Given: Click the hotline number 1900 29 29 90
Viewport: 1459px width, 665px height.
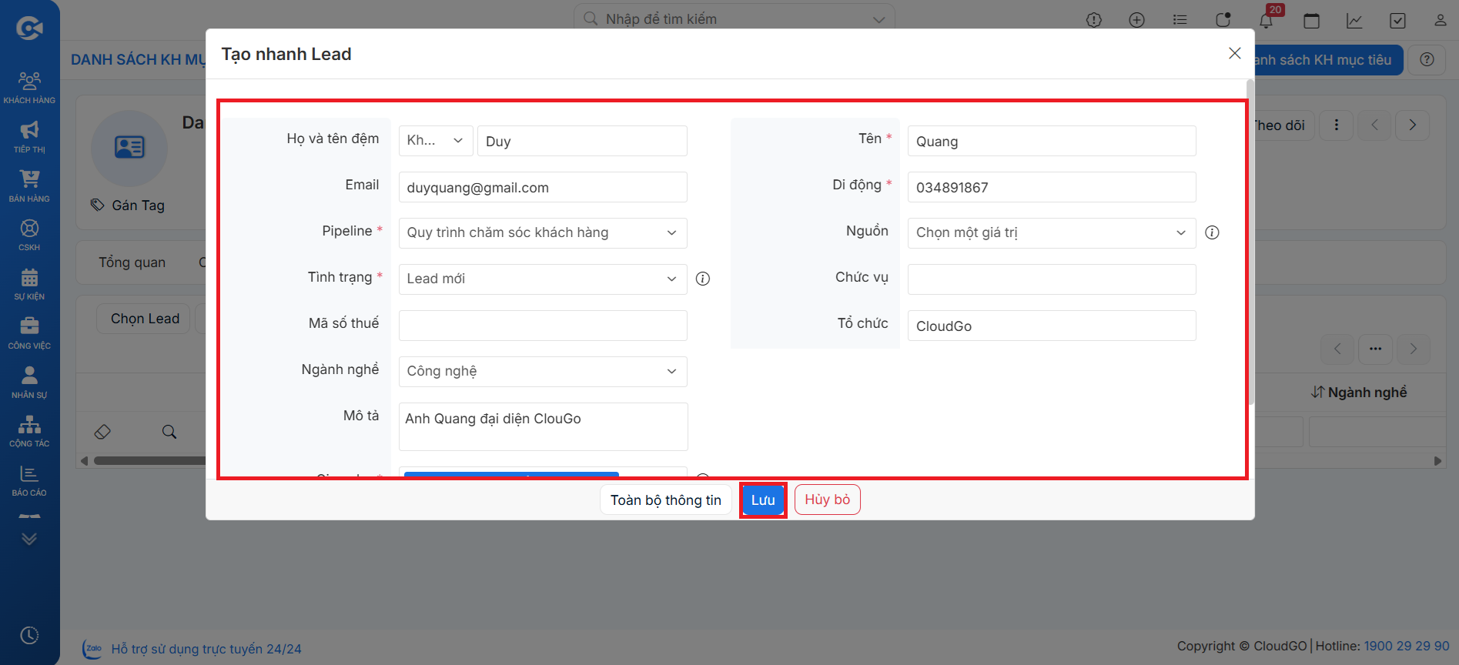Looking at the screenshot, I should pyautogui.click(x=1407, y=646).
